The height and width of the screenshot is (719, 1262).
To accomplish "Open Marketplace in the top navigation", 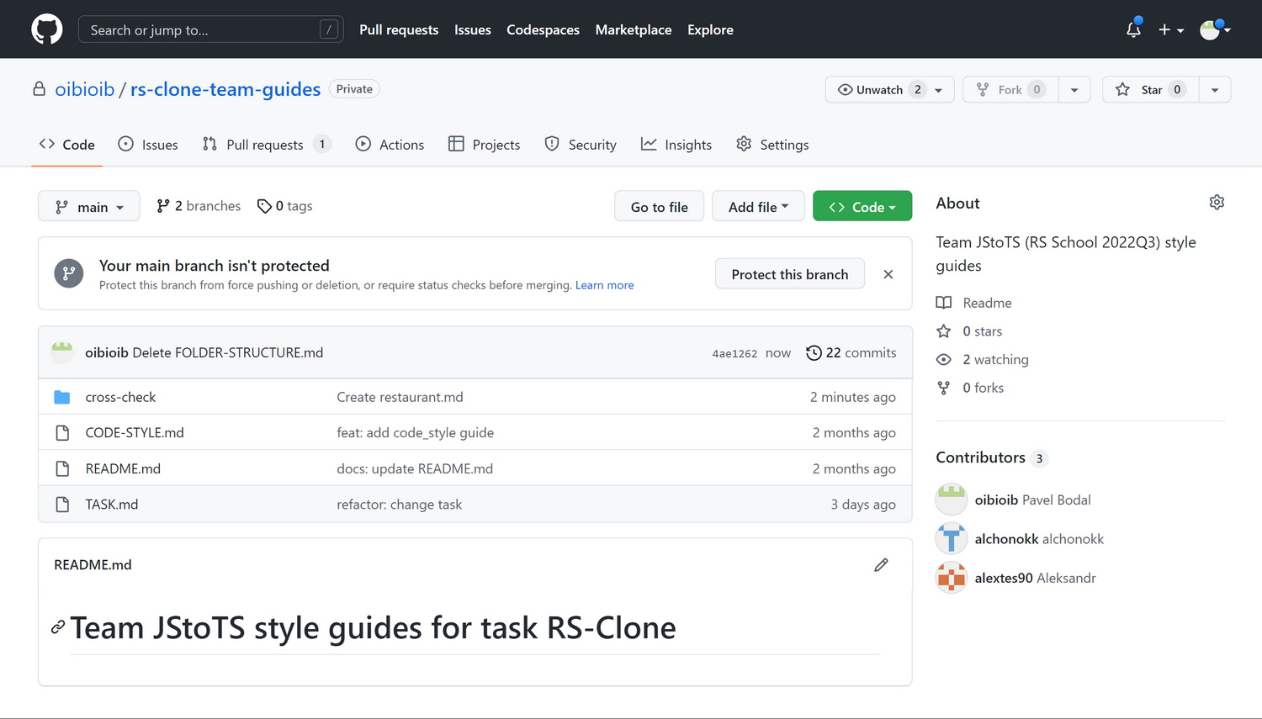I will (x=634, y=29).
